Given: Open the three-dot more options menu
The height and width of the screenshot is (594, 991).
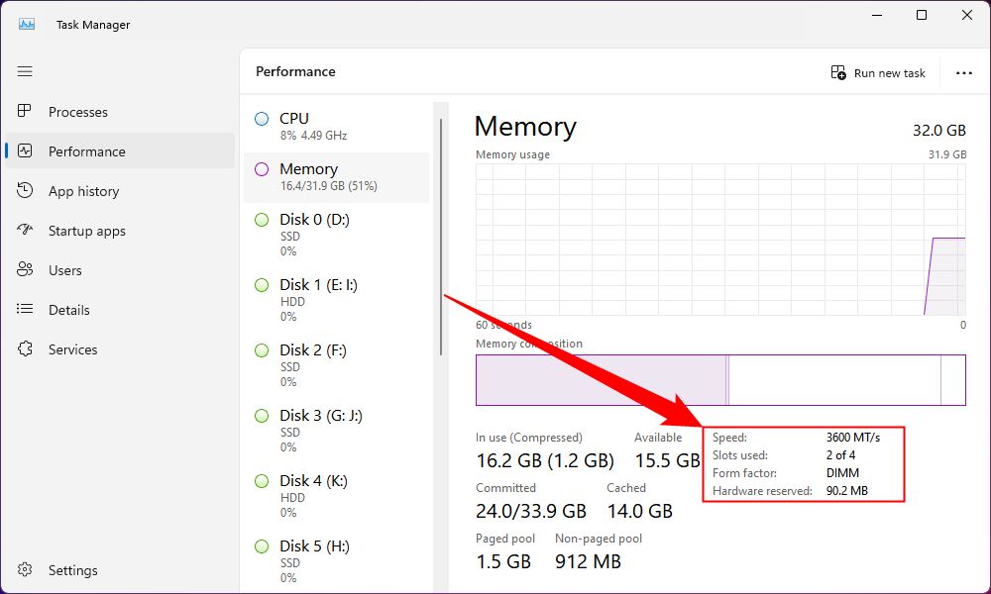Looking at the screenshot, I should 963,72.
